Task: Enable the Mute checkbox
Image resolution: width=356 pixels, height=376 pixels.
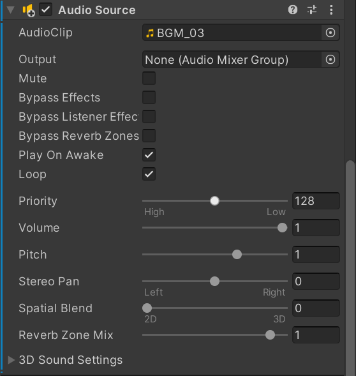Action: click(x=149, y=78)
